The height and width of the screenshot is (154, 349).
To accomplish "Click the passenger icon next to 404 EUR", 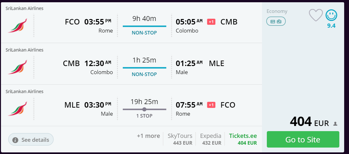I will click(335, 124).
